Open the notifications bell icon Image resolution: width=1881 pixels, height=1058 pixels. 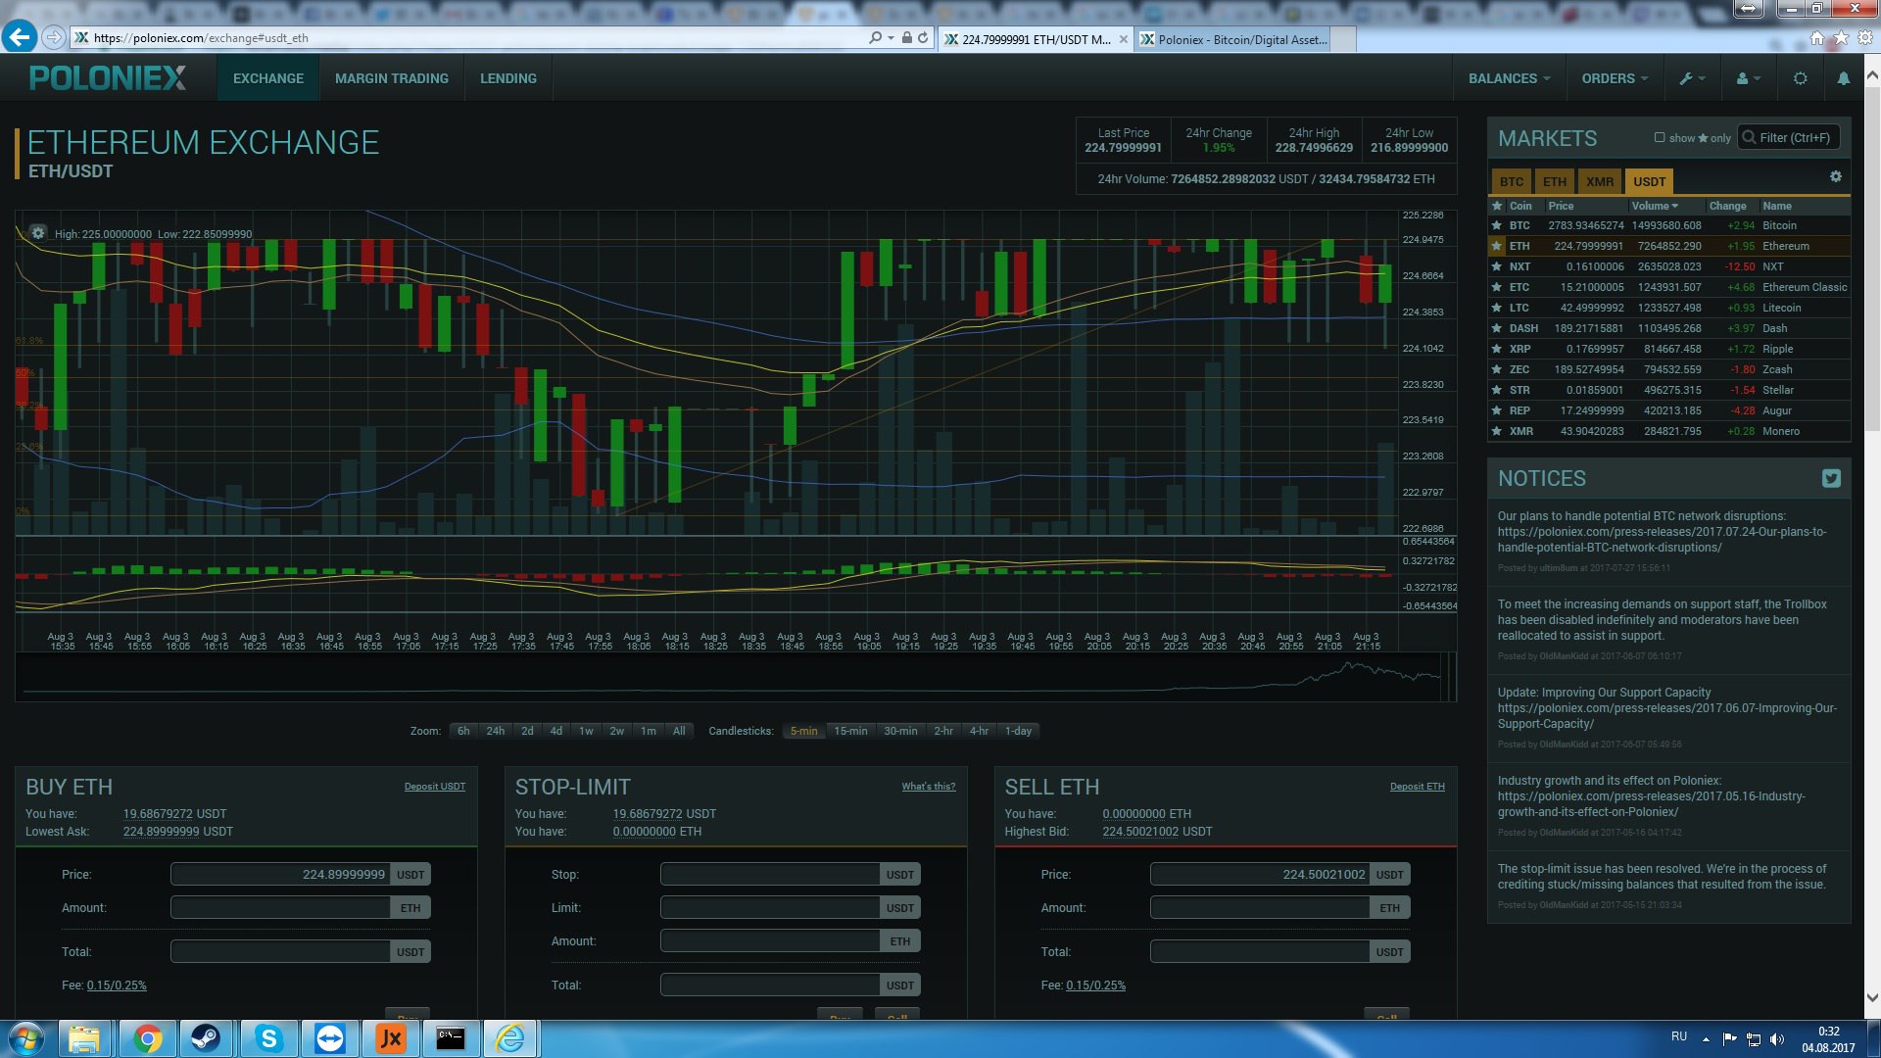tap(1843, 78)
